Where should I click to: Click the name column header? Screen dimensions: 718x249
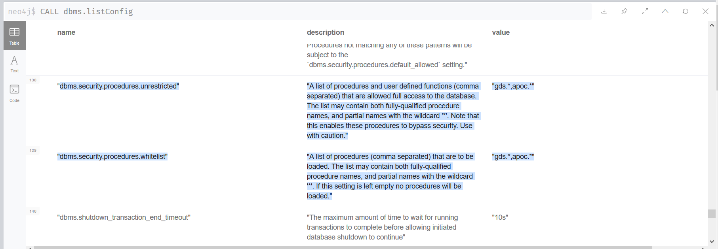tap(66, 32)
